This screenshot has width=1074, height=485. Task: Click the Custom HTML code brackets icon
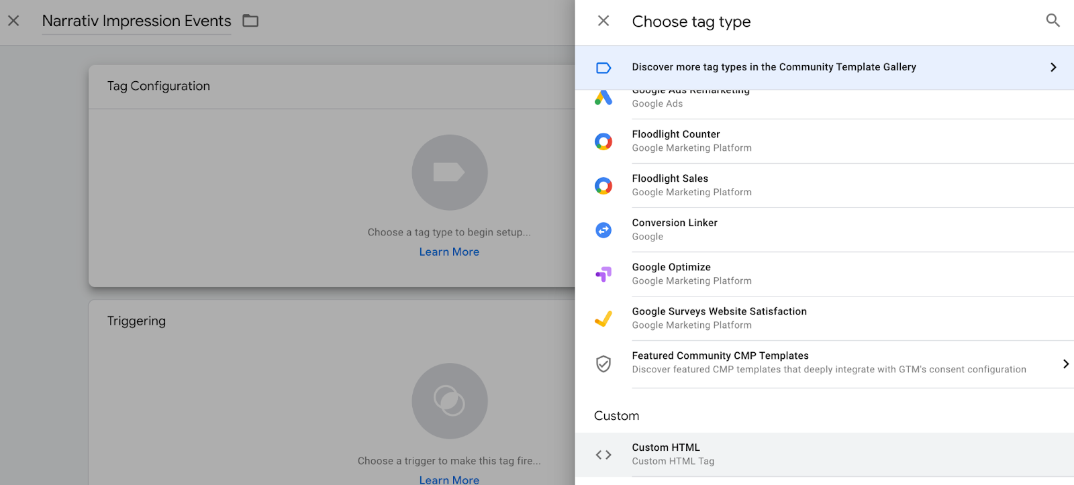(603, 455)
